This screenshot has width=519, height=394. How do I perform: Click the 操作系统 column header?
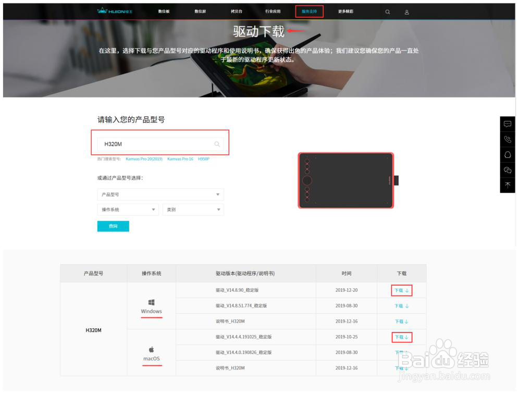click(151, 274)
